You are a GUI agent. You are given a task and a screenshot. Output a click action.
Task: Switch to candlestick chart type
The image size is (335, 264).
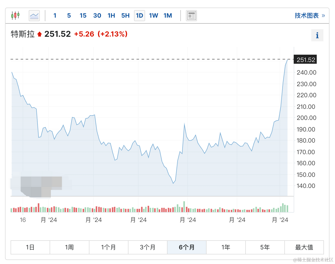[15, 16]
